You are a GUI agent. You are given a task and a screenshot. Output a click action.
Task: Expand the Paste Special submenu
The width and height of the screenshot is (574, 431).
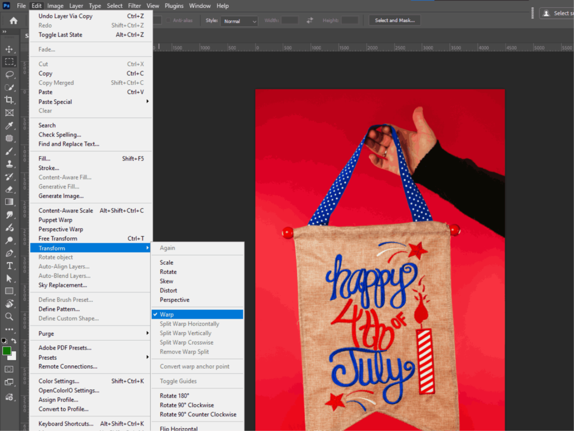click(91, 102)
